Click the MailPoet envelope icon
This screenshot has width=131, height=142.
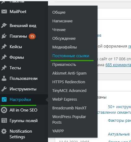pos(4,11)
